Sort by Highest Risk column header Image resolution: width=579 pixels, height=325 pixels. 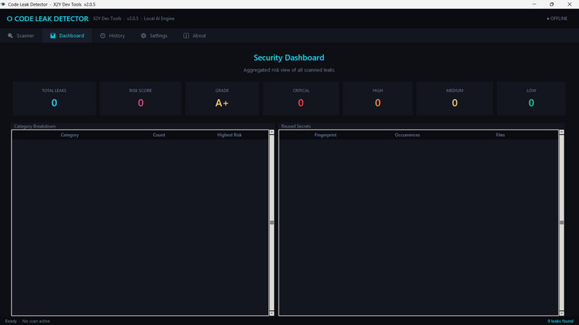pyautogui.click(x=229, y=135)
